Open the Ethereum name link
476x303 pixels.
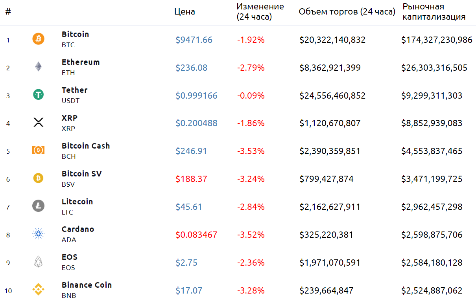click(81, 62)
